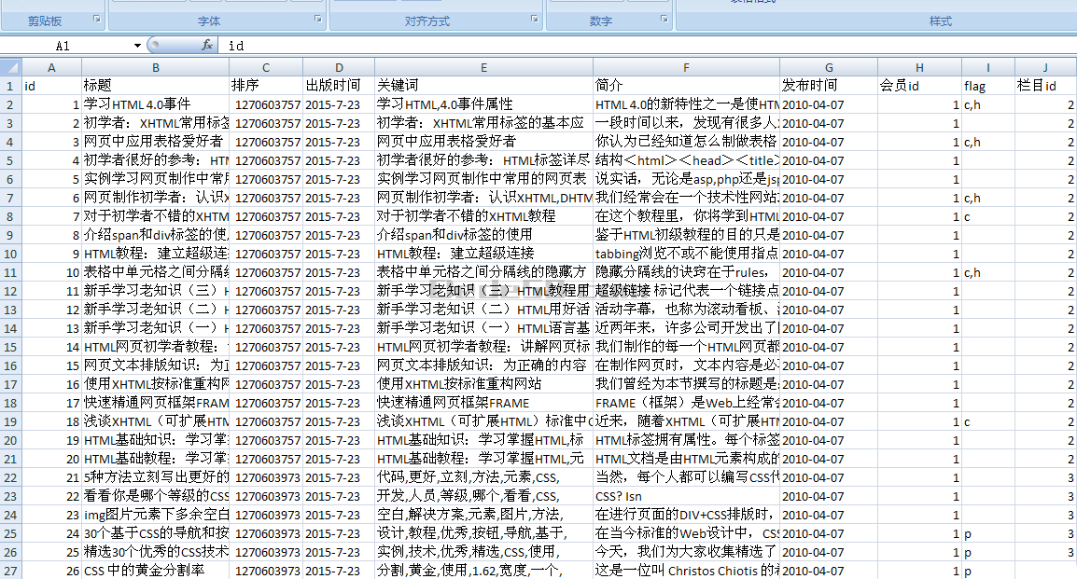Click the 栏目id header cell

pyautogui.click(x=1045, y=86)
